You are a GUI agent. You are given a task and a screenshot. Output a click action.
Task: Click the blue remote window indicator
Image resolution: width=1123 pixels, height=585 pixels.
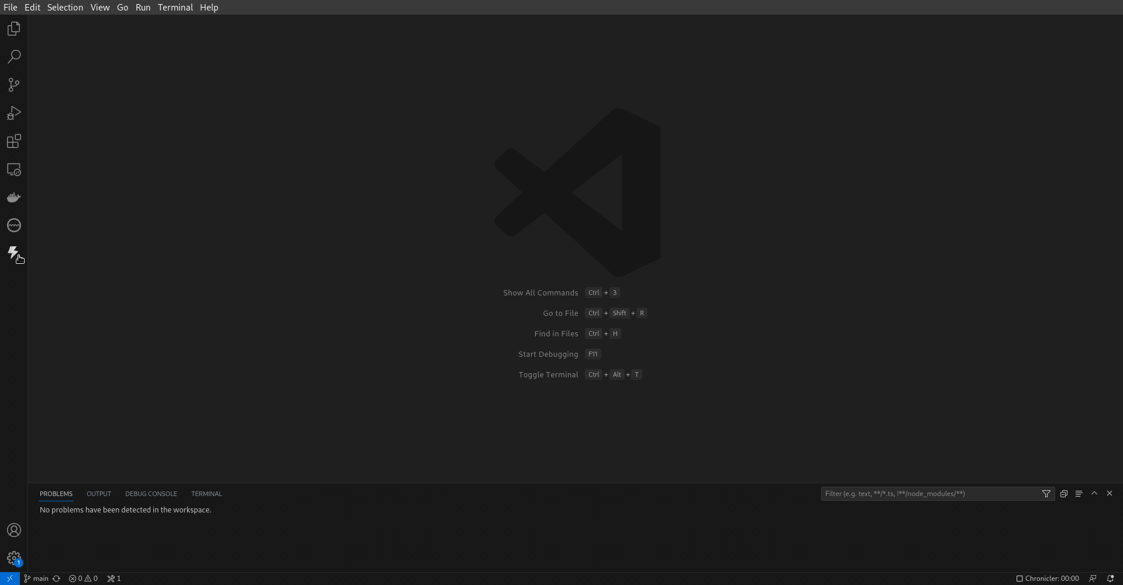point(10,579)
